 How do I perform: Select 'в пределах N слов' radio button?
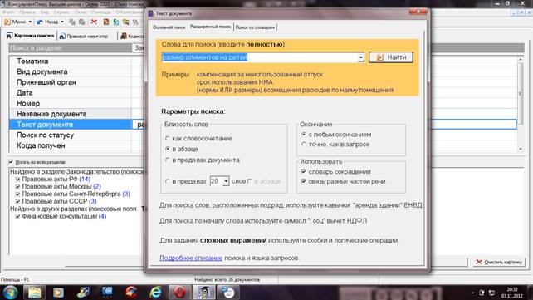pos(167,181)
